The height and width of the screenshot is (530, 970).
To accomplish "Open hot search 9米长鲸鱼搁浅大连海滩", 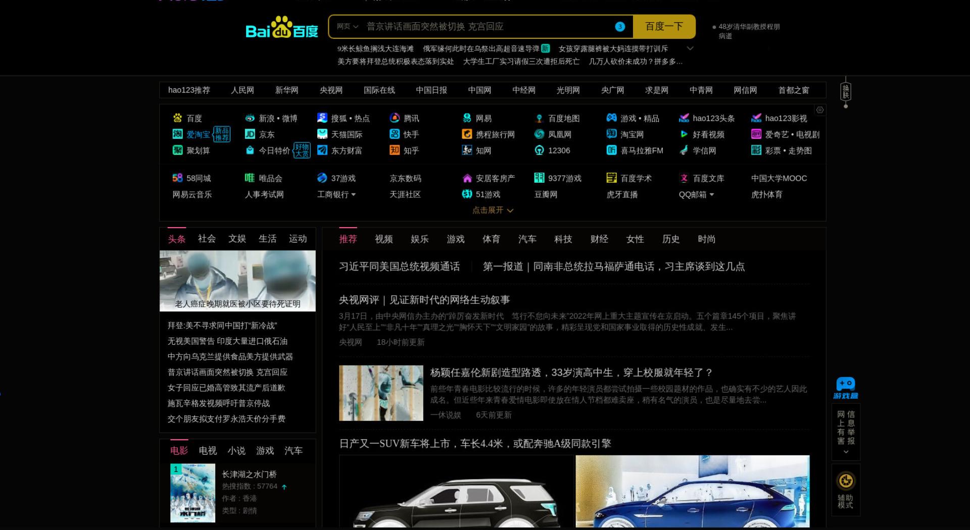I will point(375,48).
